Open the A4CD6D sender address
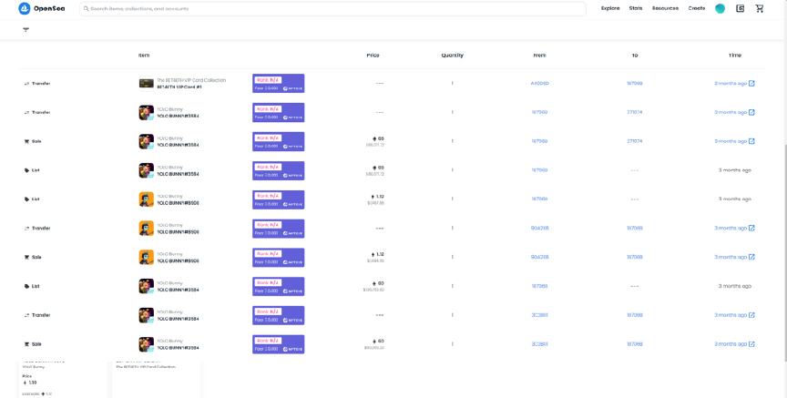 pos(539,83)
